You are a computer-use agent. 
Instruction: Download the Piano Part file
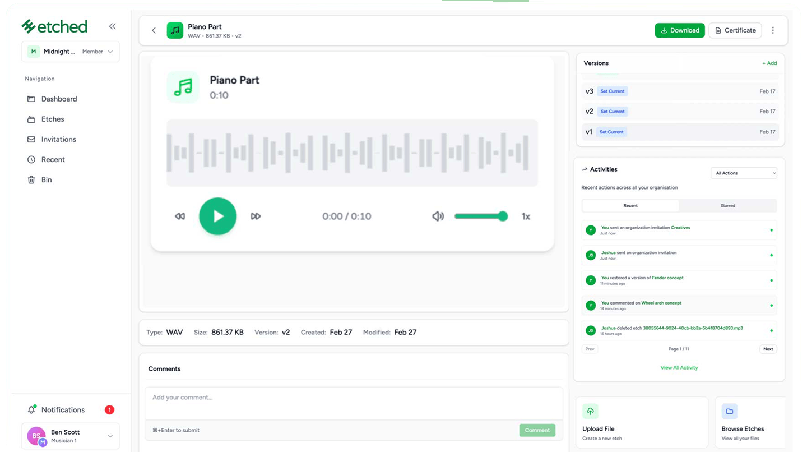click(x=679, y=30)
